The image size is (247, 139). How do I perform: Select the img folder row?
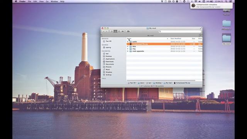tap(164, 49)
